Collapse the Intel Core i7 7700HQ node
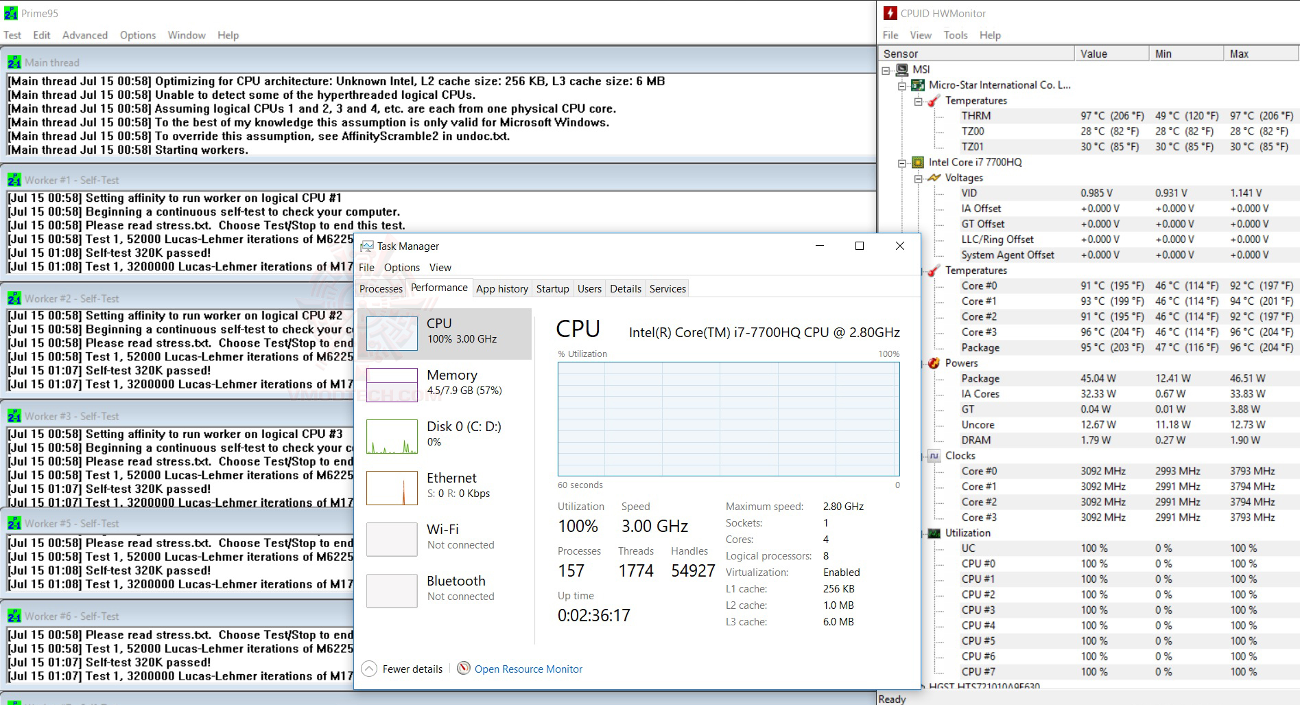Image resolution: width=1300 pixels, height=705 pixels. [x=902, y=163]
